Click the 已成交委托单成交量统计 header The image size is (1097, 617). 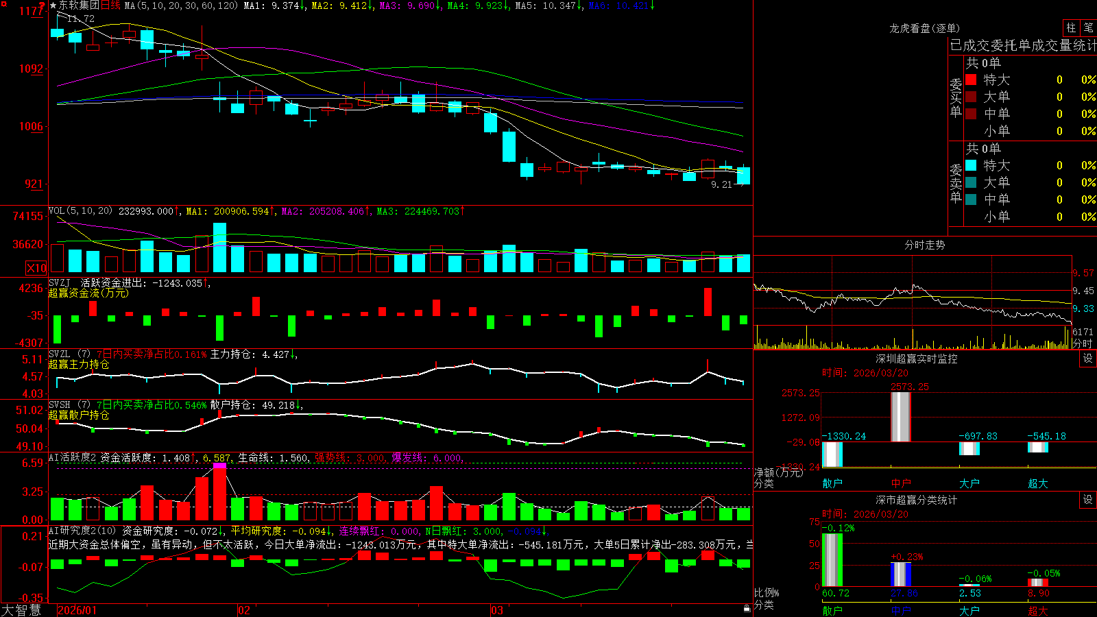(1023, 45)
